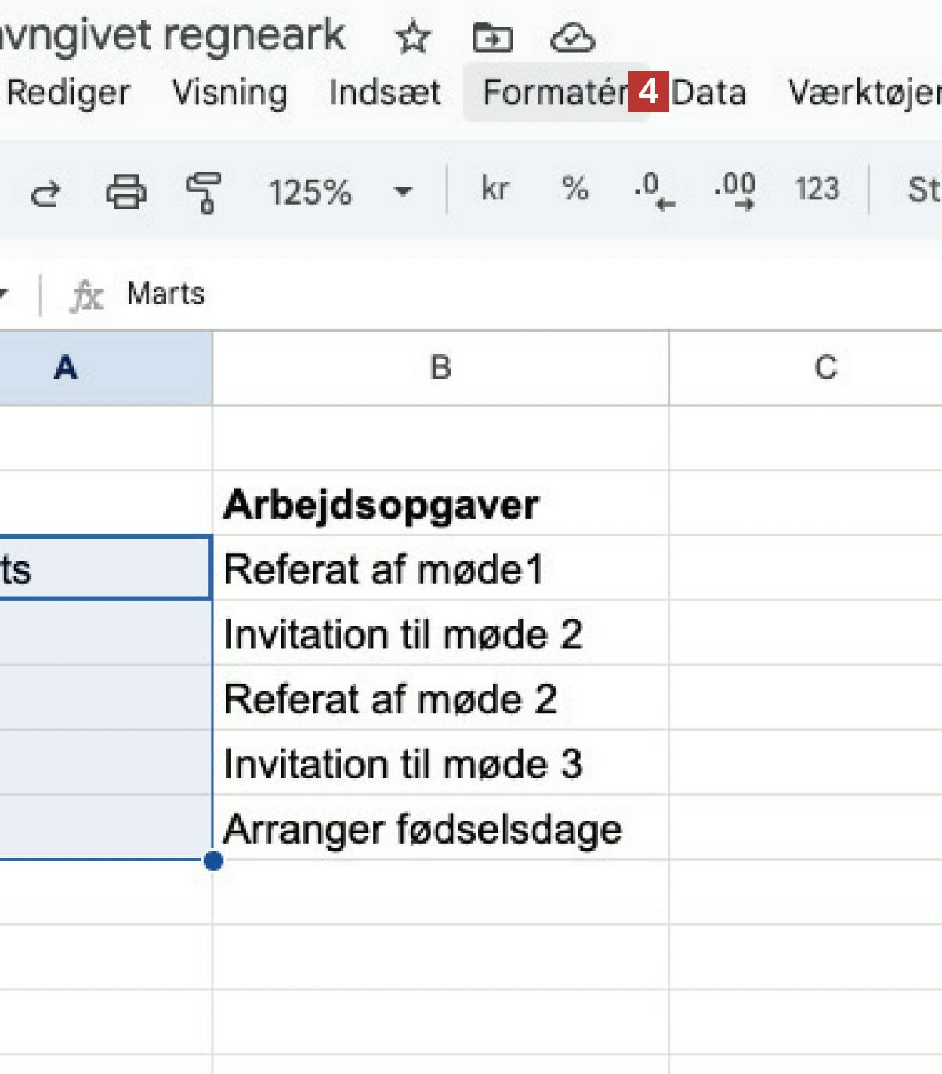Image resolution: width=942 pixels, height=1074 pixels.
Task: Click the redo arrow icon
Action: 45,191
